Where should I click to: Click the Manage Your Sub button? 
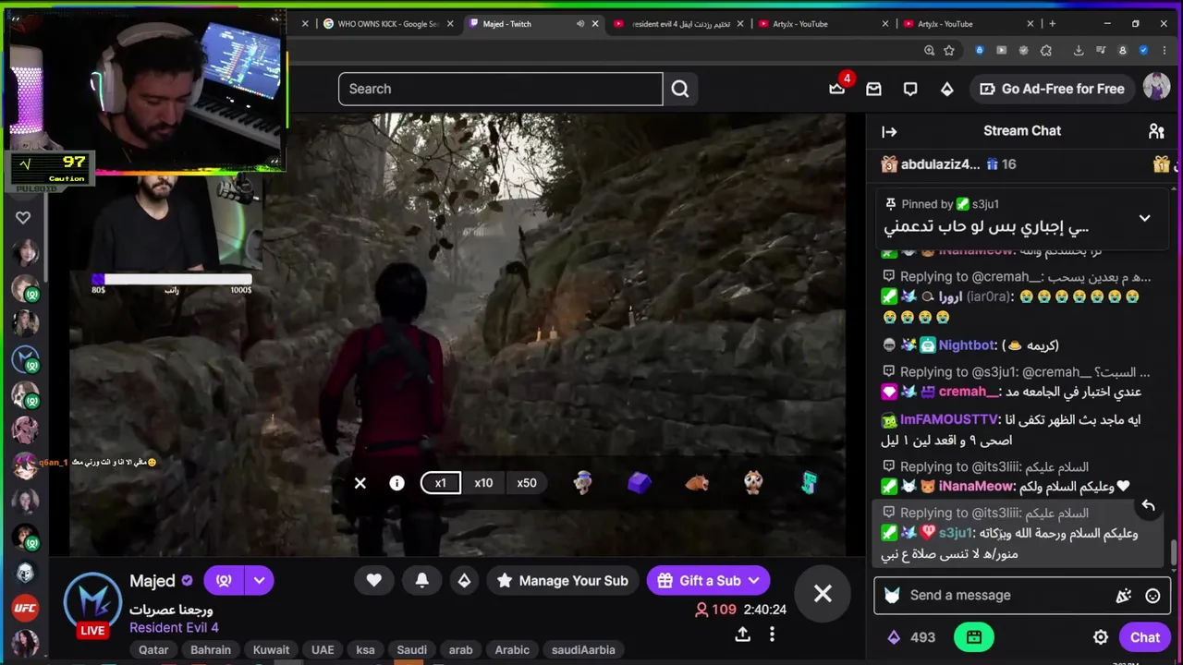[563, 580]
